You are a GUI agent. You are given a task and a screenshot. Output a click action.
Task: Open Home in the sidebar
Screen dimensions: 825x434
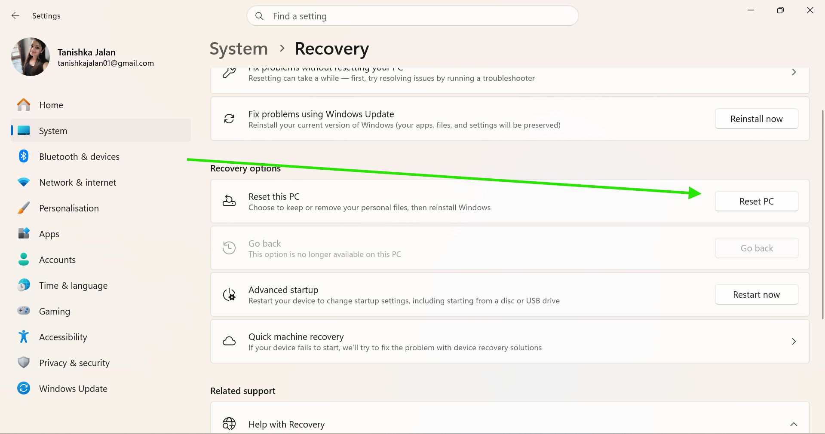[101, 105]
